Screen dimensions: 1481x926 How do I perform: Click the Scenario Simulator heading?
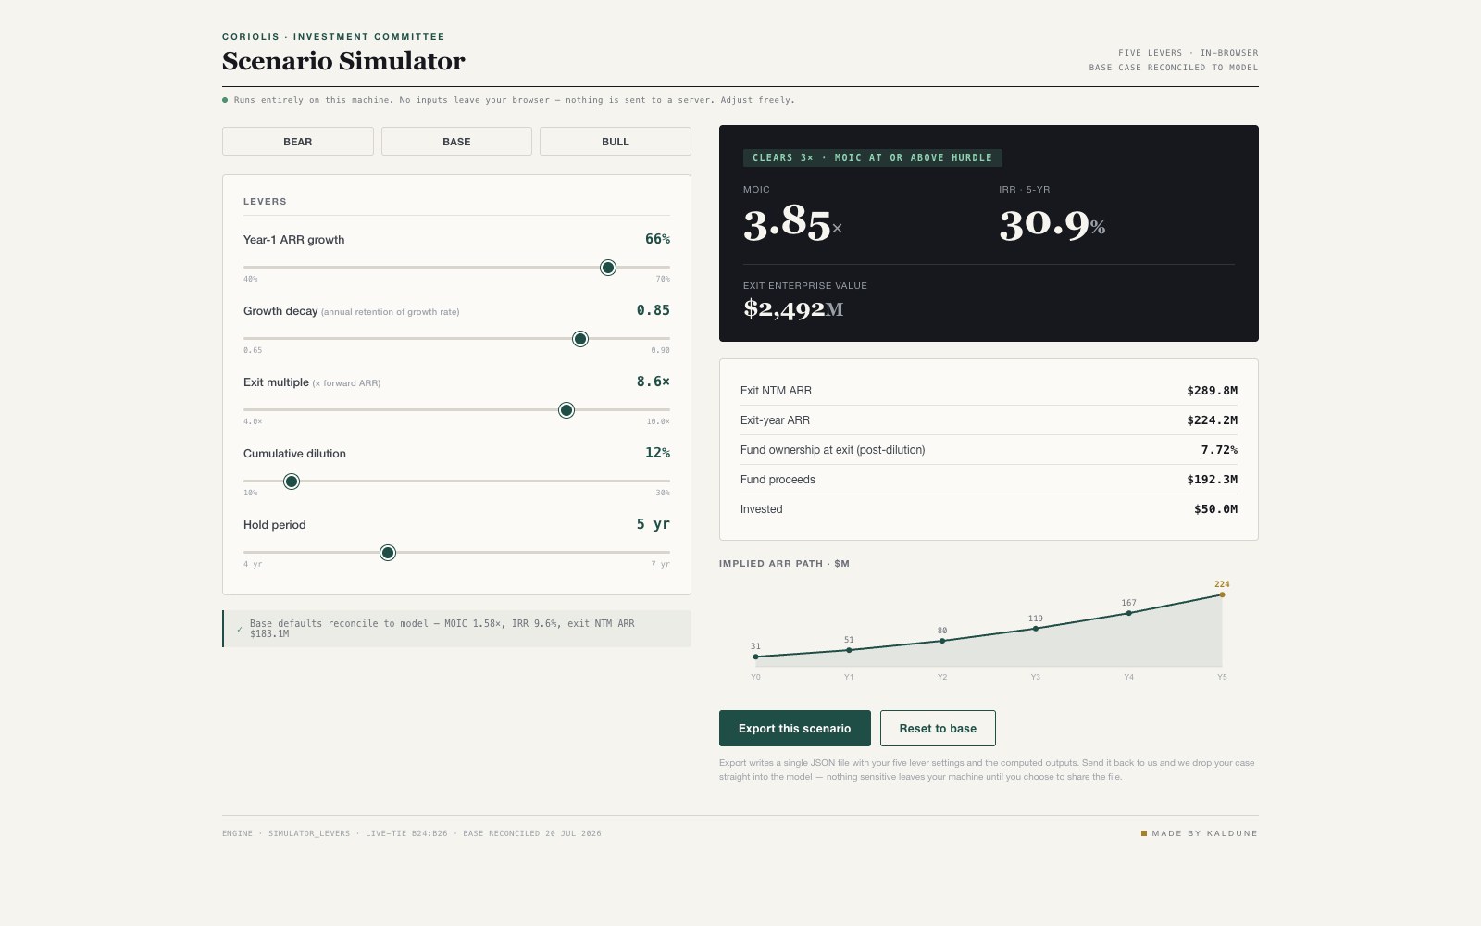343,61
